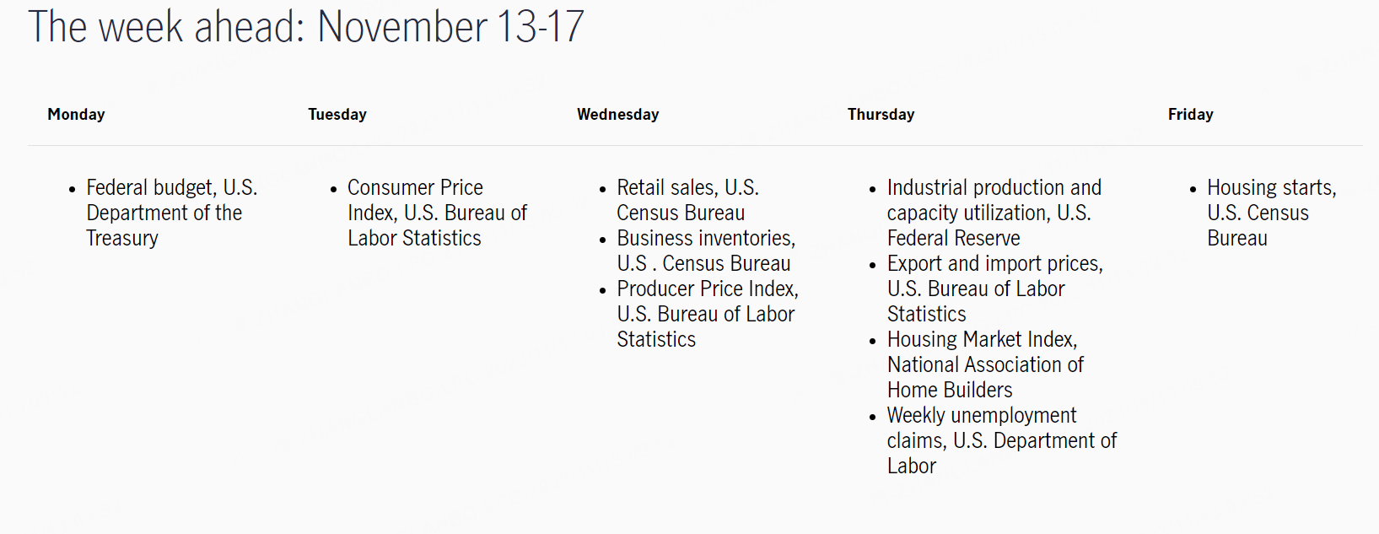
Task: Click the bullet next to Housing starts
Action: [1193, 189]
